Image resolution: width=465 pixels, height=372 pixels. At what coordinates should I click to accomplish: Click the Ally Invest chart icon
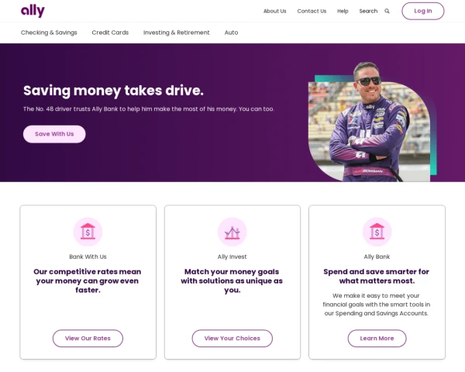(x=232, y=232)
